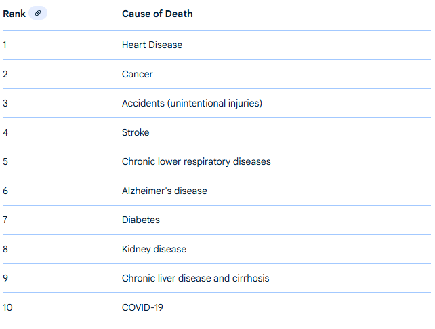Click rank number 2 cell
The image size is (435, 329).
pos(5,74)
